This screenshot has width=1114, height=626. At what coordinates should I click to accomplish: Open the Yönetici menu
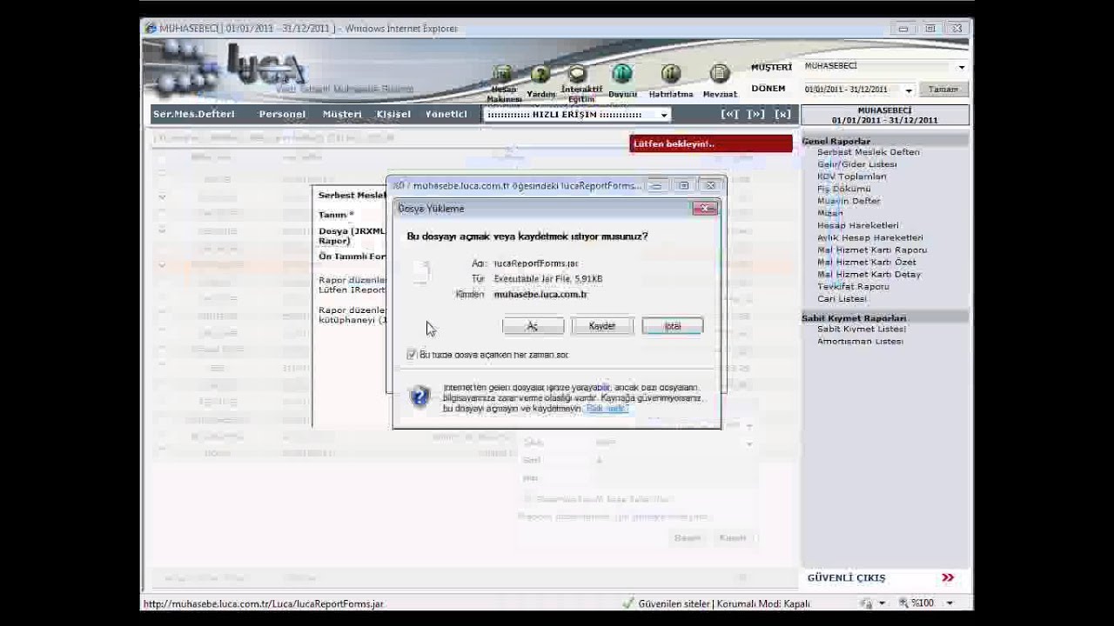pos(446,114)
